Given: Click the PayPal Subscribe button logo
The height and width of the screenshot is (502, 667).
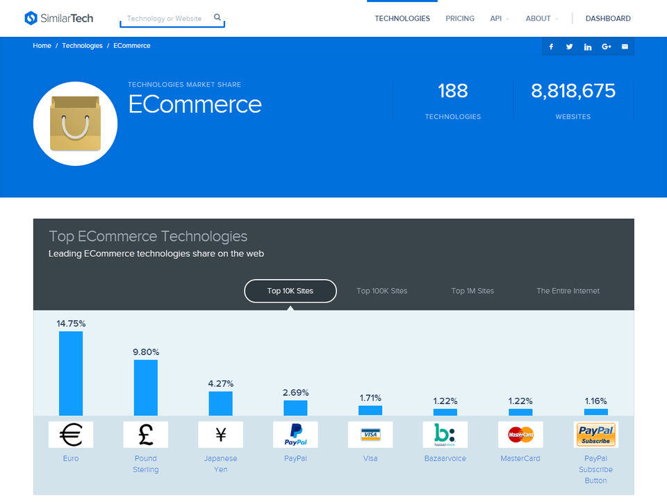Looking at the screenshot, I should click(x=595, y=435).
